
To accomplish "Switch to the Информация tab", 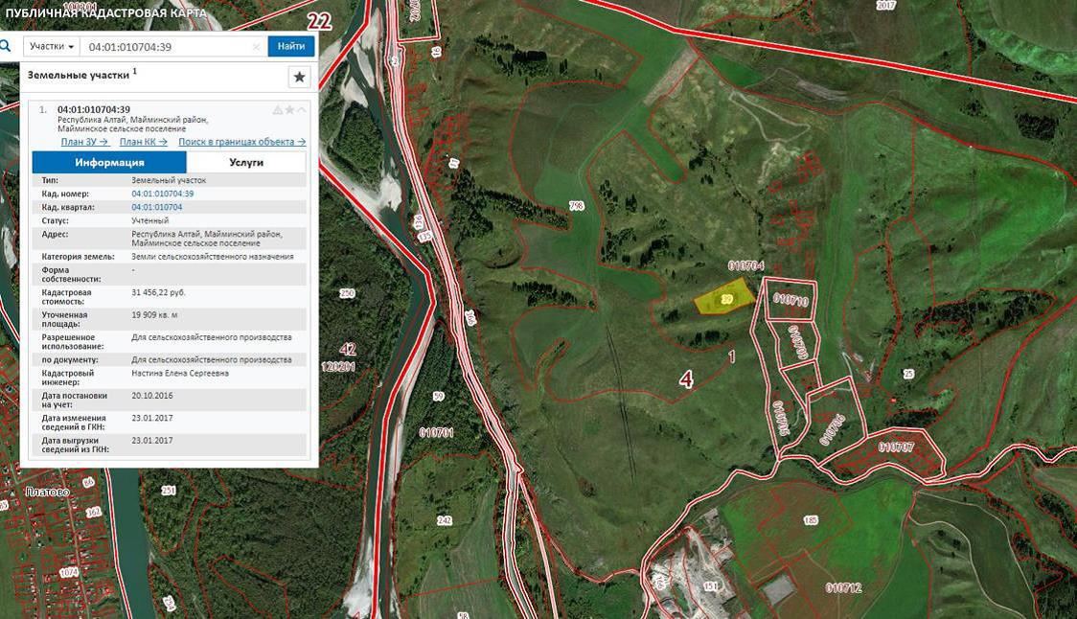I will (x=109, y=162).
